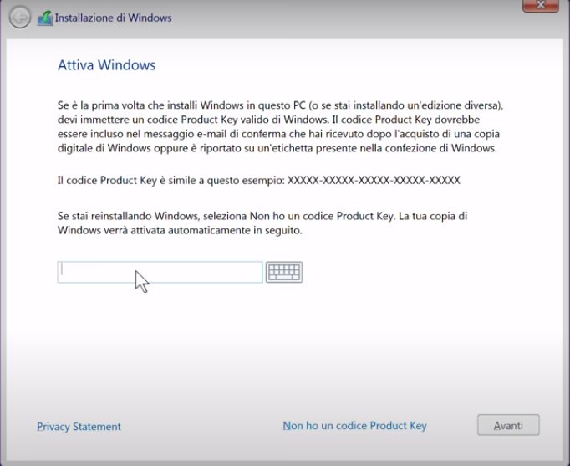Viewport: 570px width, 466px height.
Task: Click paragraph starting "Se è la prima volta"
Action: [280, 126]
